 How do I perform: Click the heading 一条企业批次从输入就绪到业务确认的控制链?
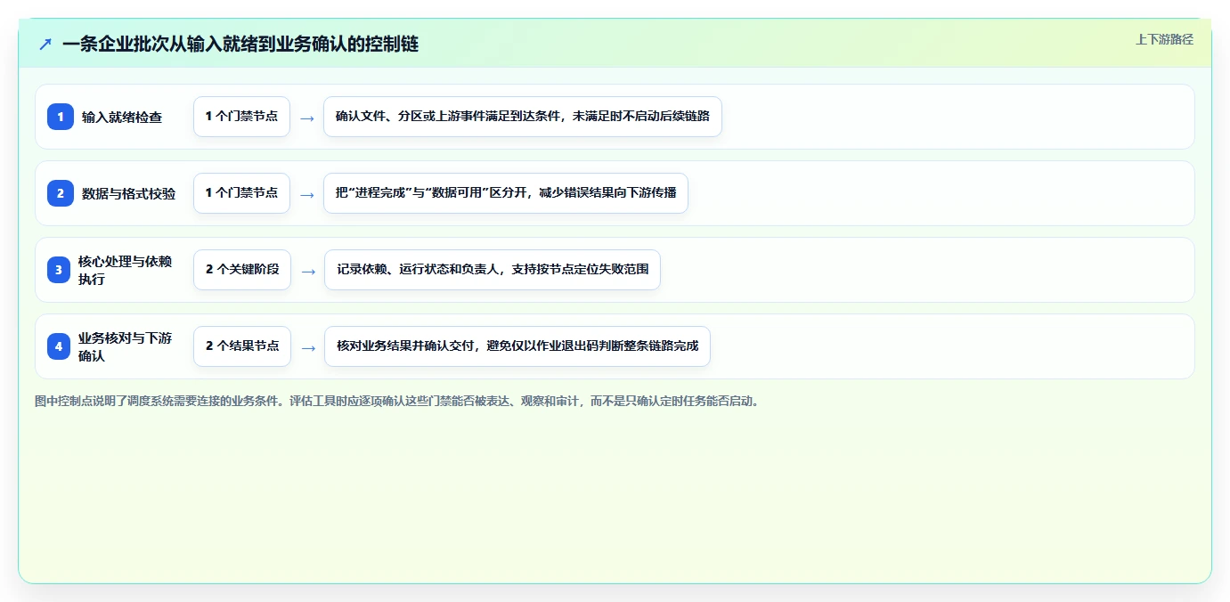point(240,44)
